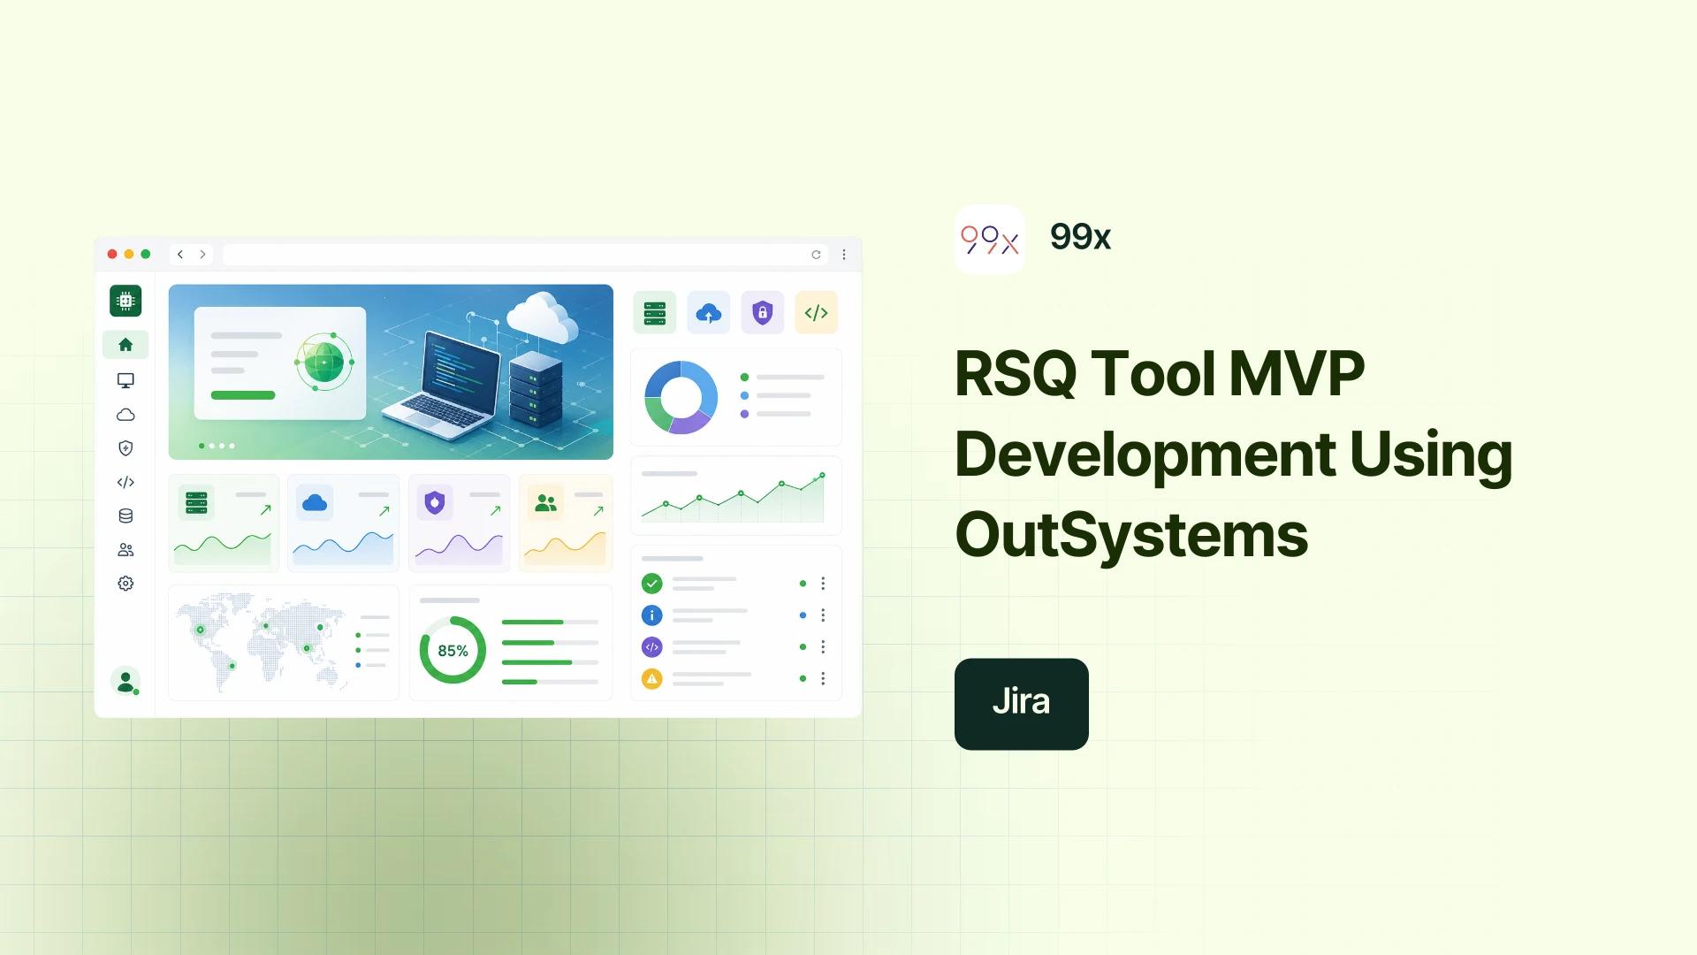Go forward with the browser forward arrow
The image size is (1697, 955).
click(x=202, y=255)
